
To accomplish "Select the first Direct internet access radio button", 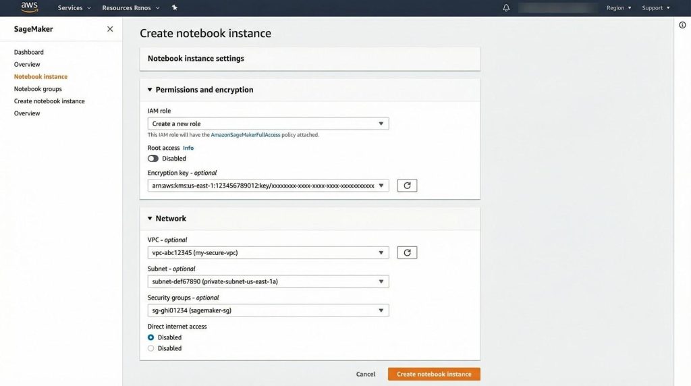I will click(151, 337).
